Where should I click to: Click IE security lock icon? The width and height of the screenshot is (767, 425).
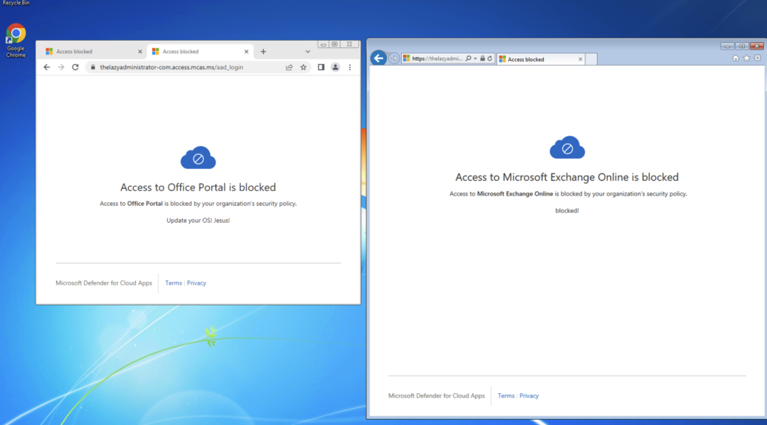[x=483, y=58]
